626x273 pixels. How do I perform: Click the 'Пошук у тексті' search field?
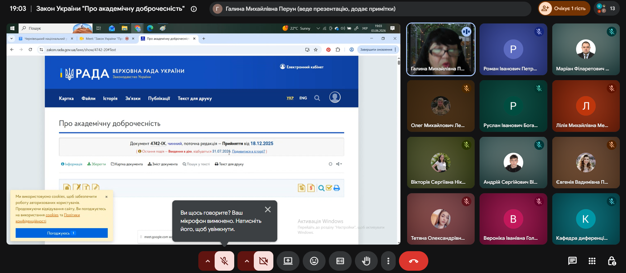pyautogui.click(x=196, y=164)
